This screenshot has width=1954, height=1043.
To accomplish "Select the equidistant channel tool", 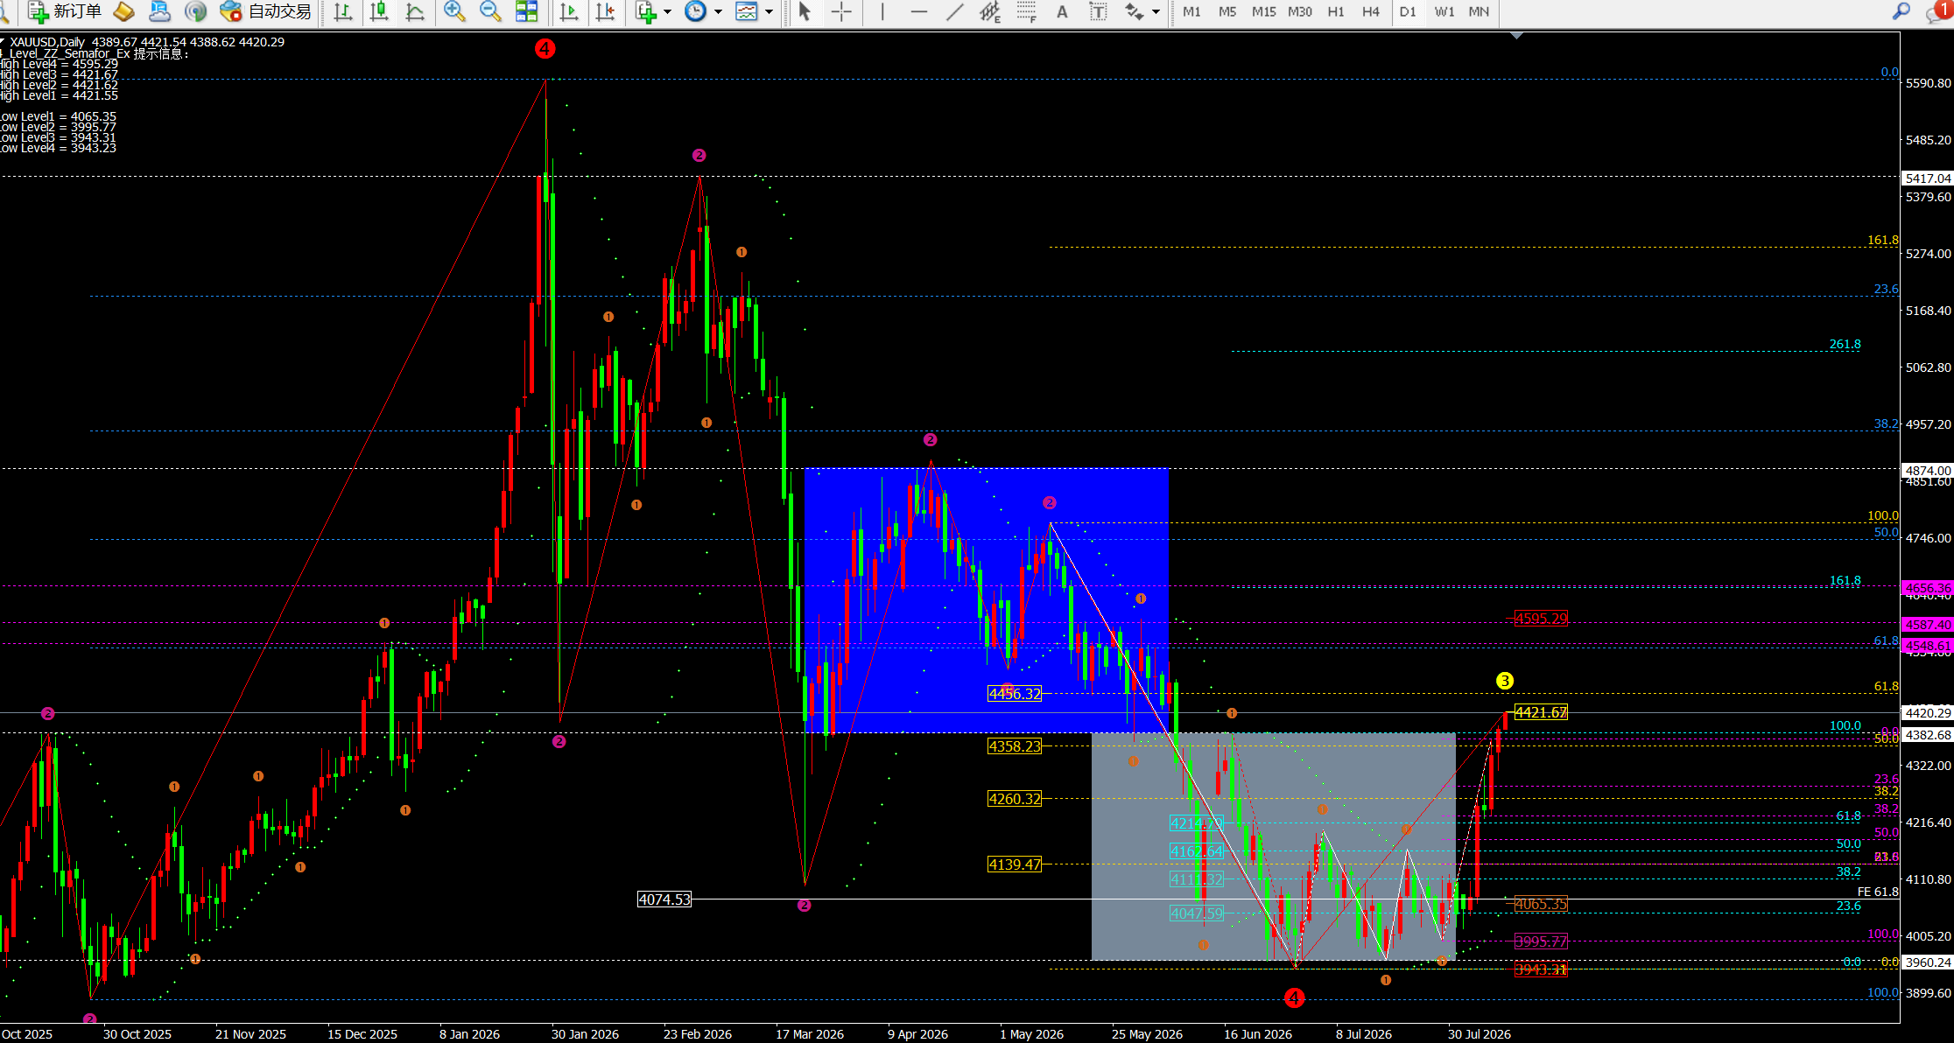I will tap(990, 11).
